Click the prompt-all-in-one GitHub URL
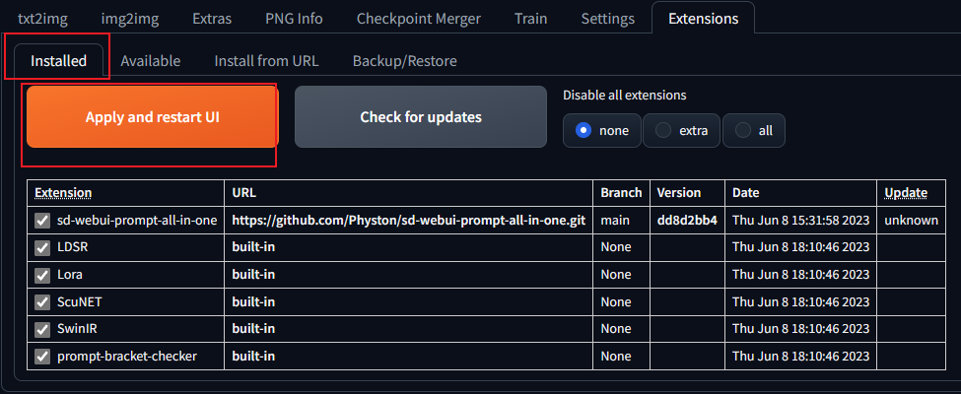The image size is (961, 394). click(409, 221)
